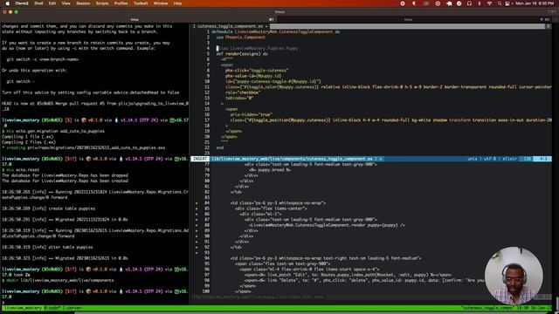559x314 pixels.
Task: Click the git sign marker beside line 88
Action: 197,225
